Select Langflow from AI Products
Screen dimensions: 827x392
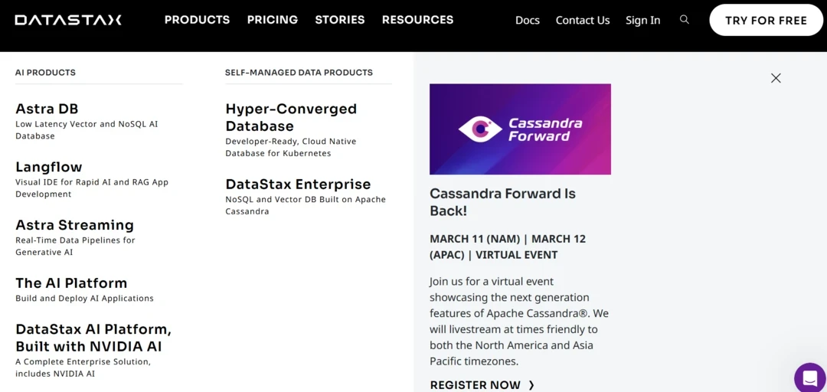coord(49,167)
